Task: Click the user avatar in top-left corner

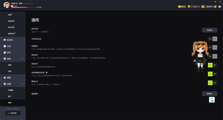Action: point(6,5)
